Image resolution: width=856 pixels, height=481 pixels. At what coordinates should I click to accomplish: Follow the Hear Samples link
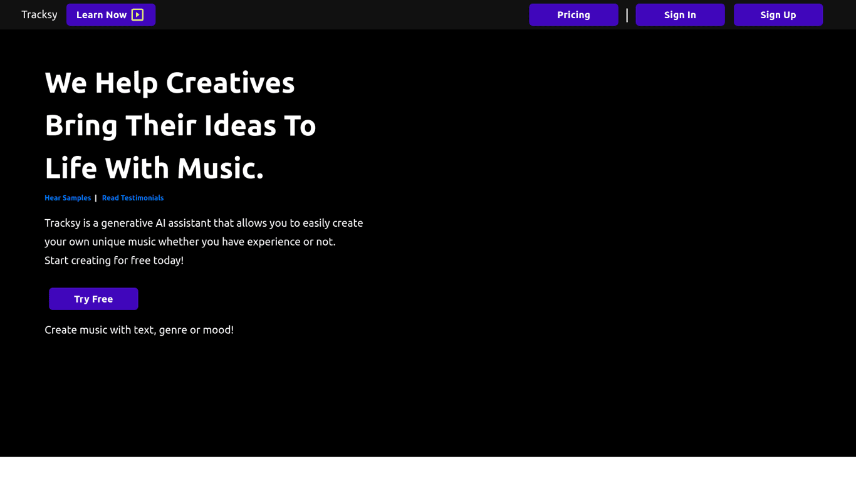pos(68,198)
